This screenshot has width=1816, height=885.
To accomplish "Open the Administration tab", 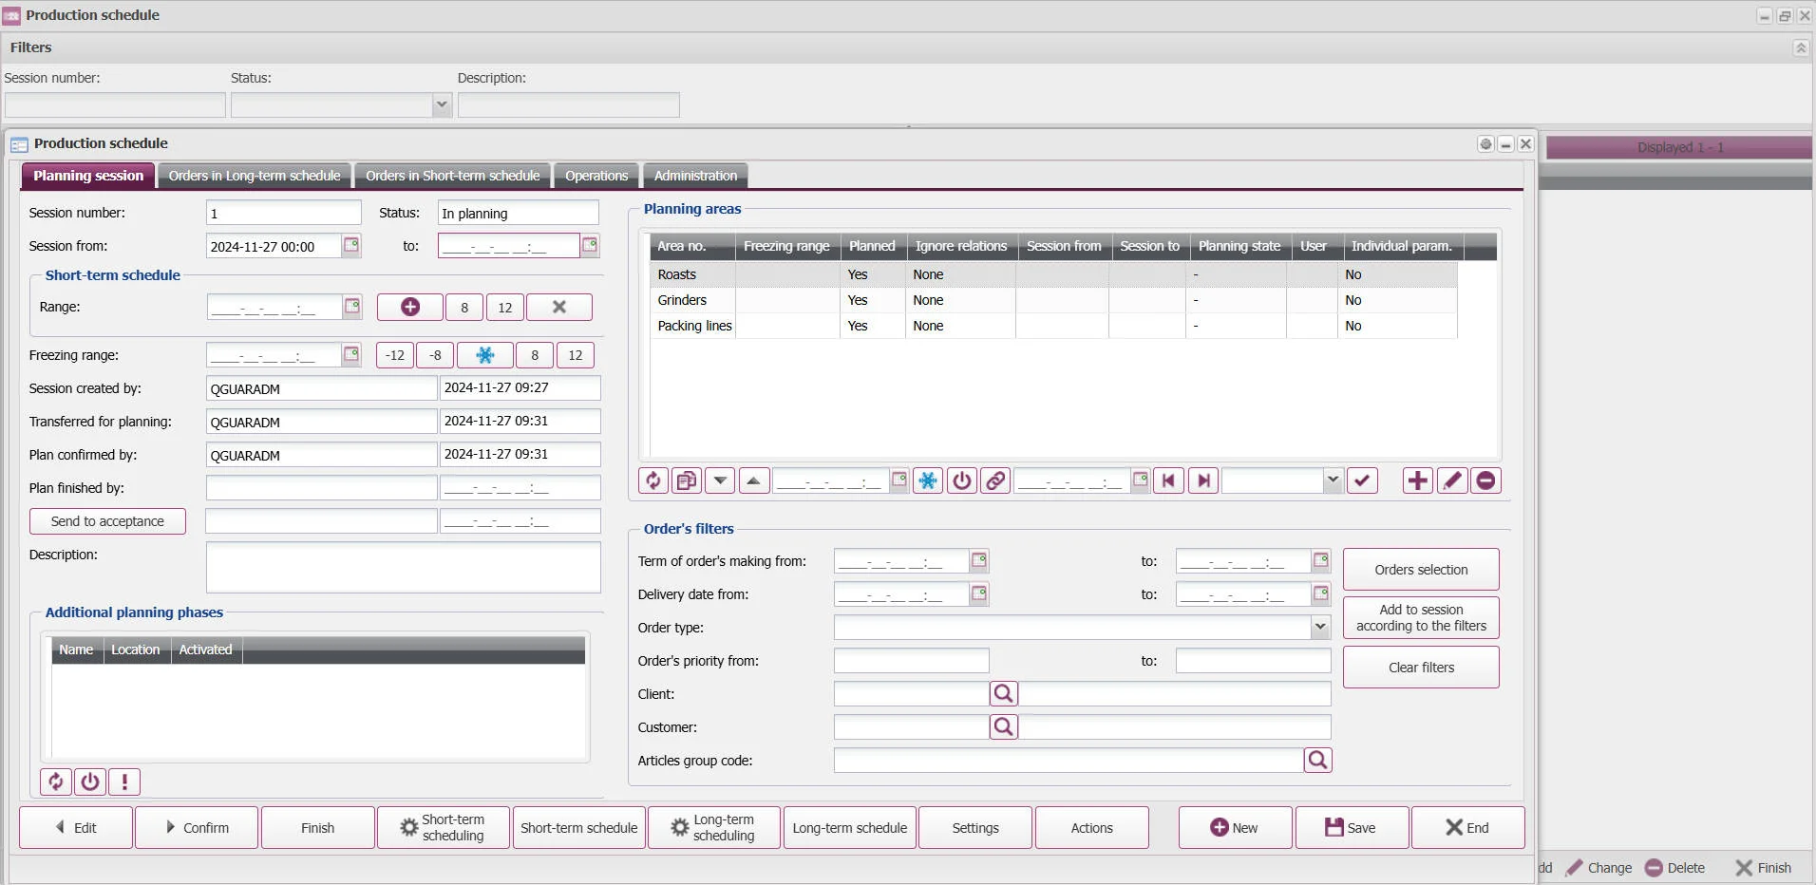I will coord(695,176).
